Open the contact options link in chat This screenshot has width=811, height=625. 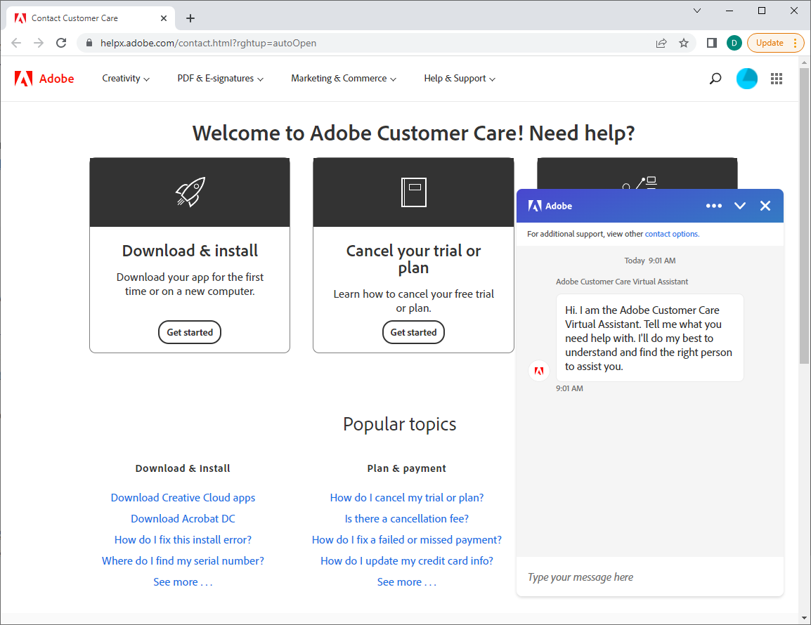pyautogui.click(x=671, y=233)
